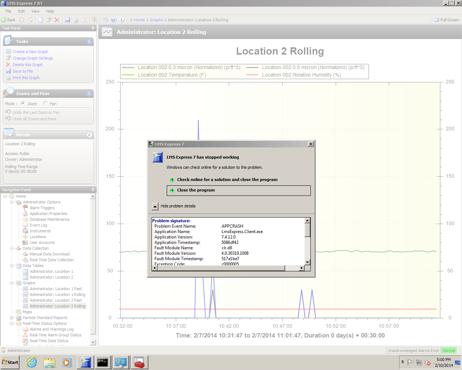
Task: Click Close the program option
Action: point(239,190)
